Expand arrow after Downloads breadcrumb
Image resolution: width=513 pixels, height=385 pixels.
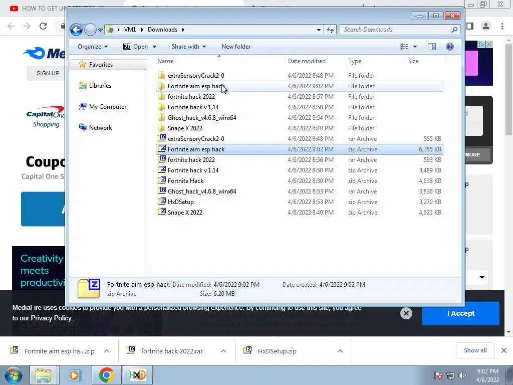183,30
